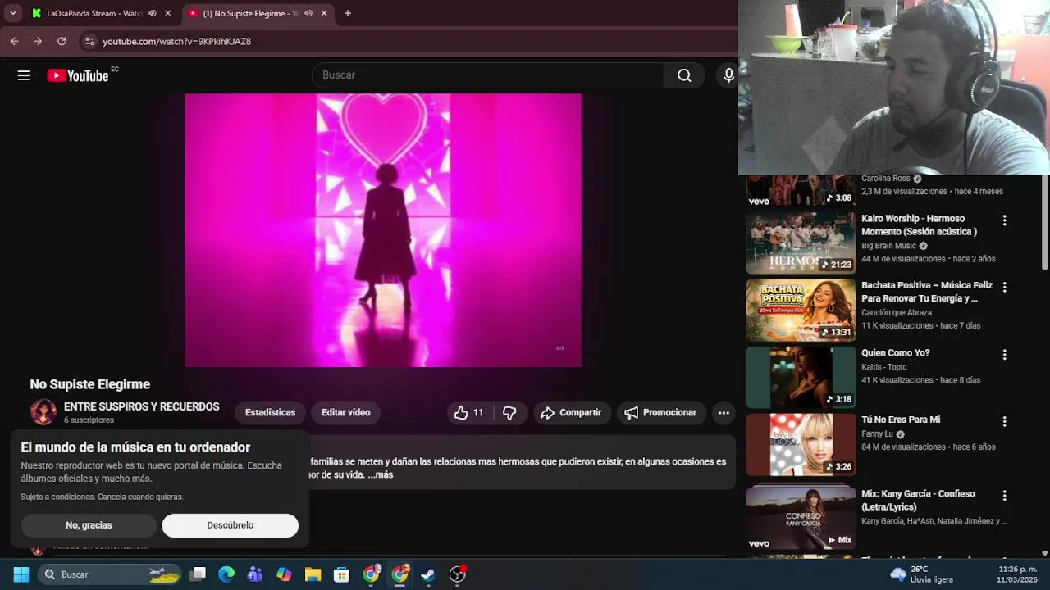Open the Kany García Confieso mix thumbnail
Screen dimensions: 1050x590
pos(801,518)
